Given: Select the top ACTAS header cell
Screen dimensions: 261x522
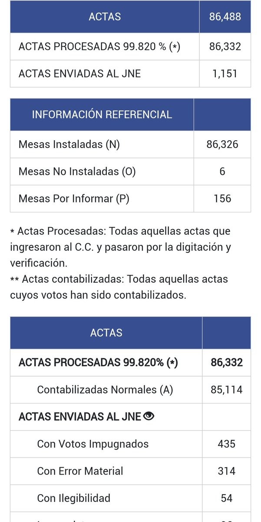Looking at the screenshot, I should tap(105, 17).
